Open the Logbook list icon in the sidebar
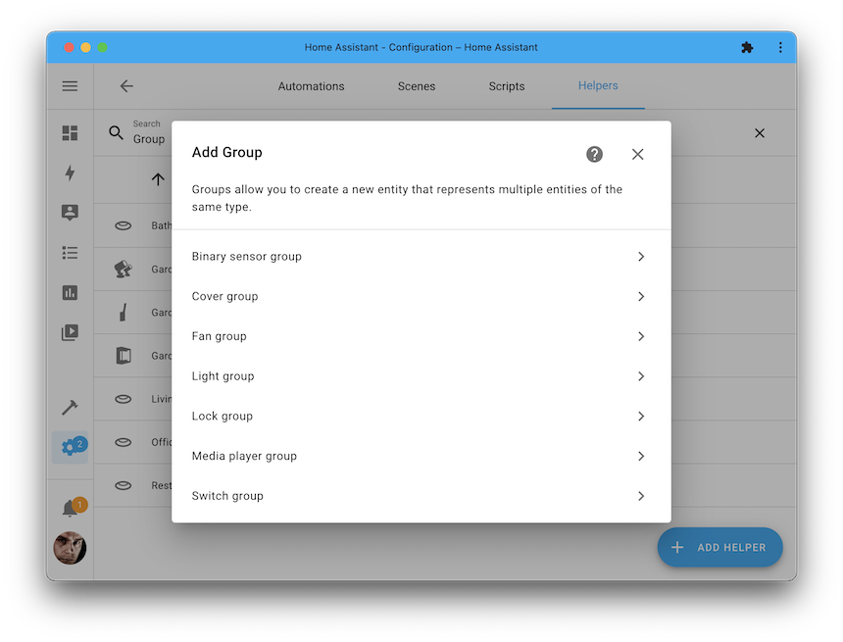Viewport: 843px width, 642px height. 70,252
